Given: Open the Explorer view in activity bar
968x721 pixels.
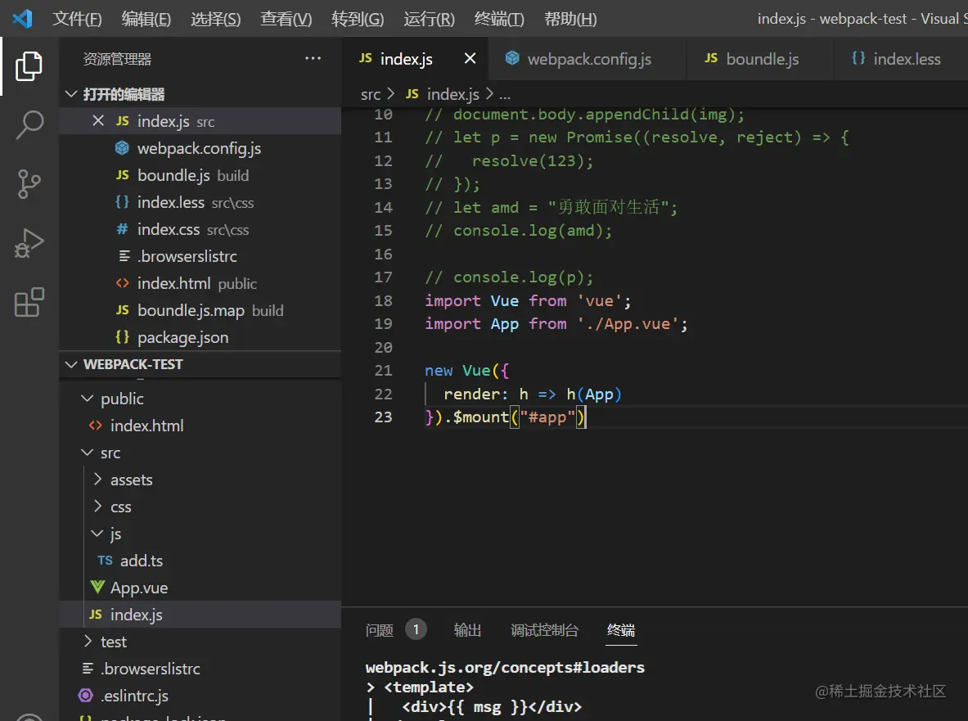Looking at the screenshot, I should point(29,66).
